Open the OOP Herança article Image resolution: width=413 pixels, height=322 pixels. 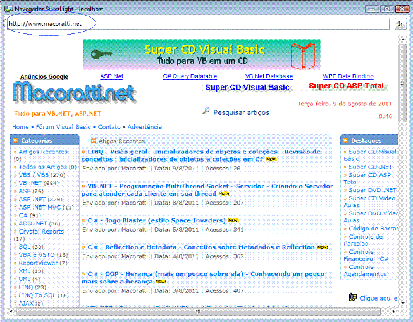coord(203,278)
